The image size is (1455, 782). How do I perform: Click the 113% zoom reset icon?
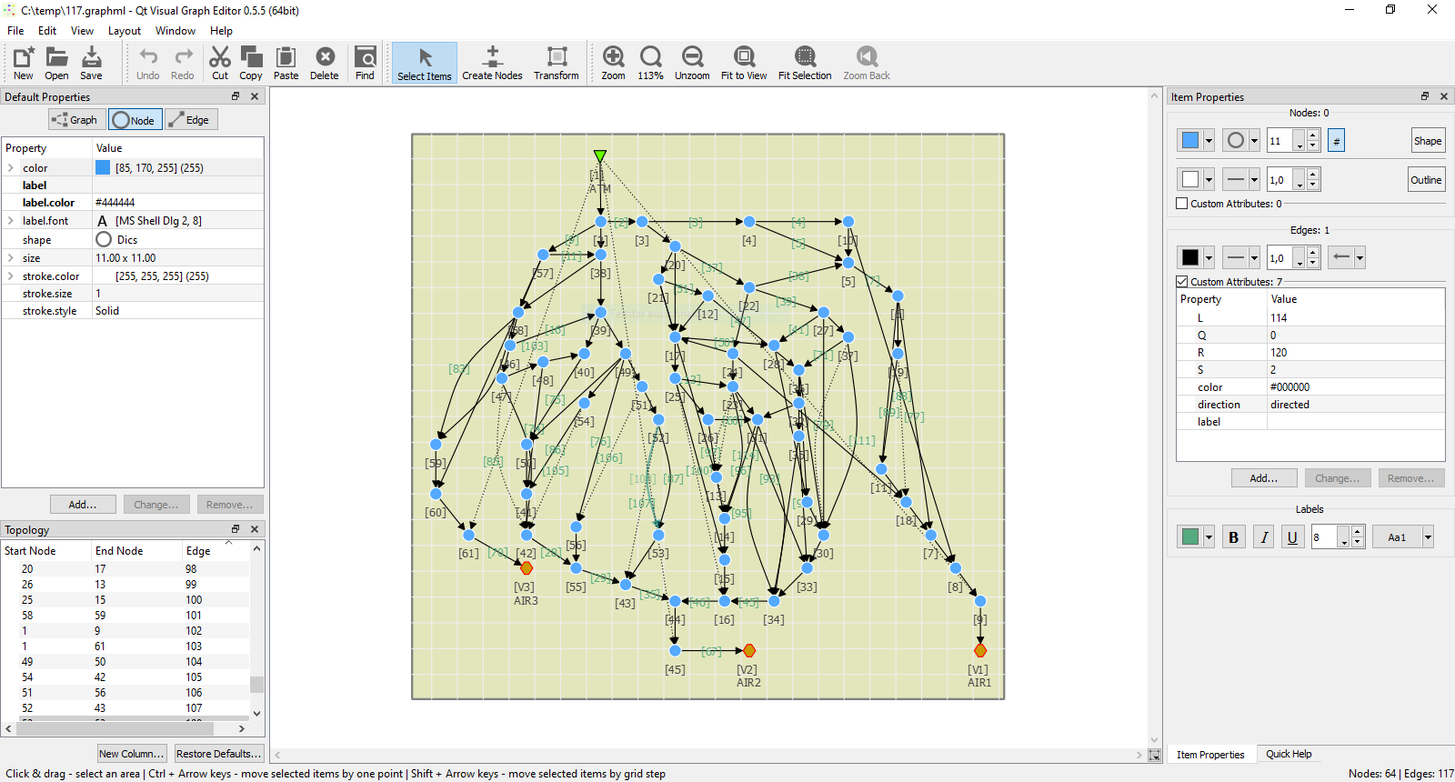pos(650,64)
